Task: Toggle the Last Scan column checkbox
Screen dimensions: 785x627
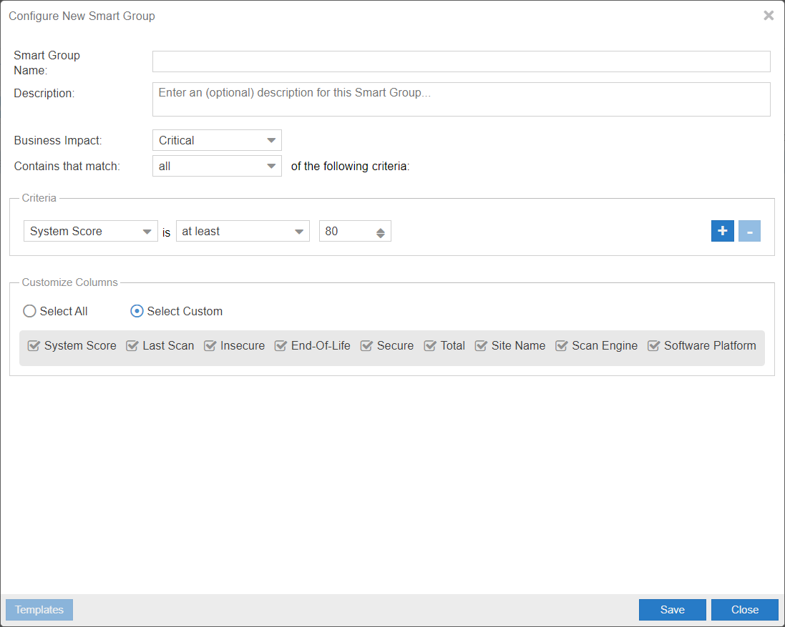Action: click(x=132, y=345)
